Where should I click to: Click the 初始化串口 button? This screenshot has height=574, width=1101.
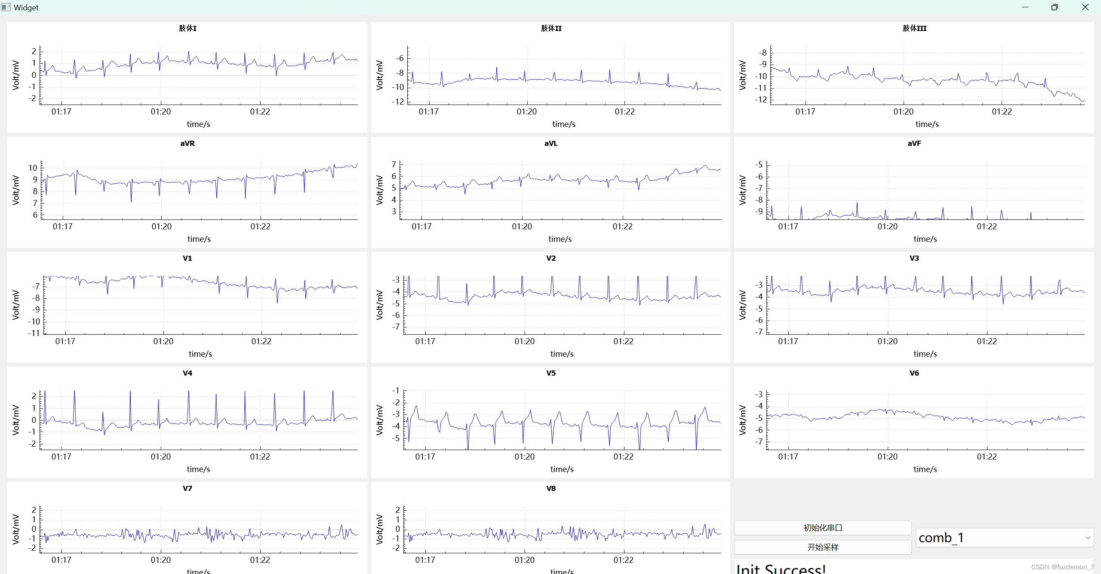pos(822,528)
